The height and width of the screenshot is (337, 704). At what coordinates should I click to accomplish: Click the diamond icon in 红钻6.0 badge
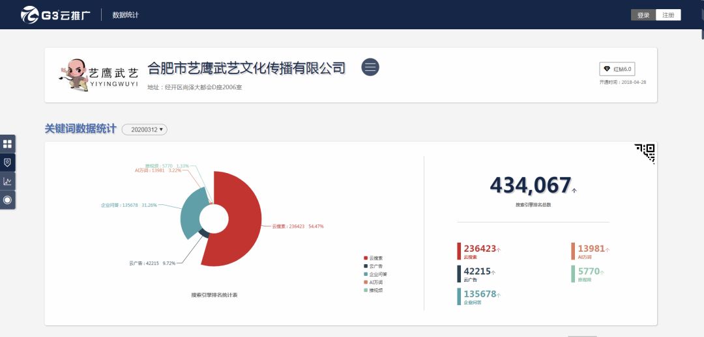click(607, 69)
